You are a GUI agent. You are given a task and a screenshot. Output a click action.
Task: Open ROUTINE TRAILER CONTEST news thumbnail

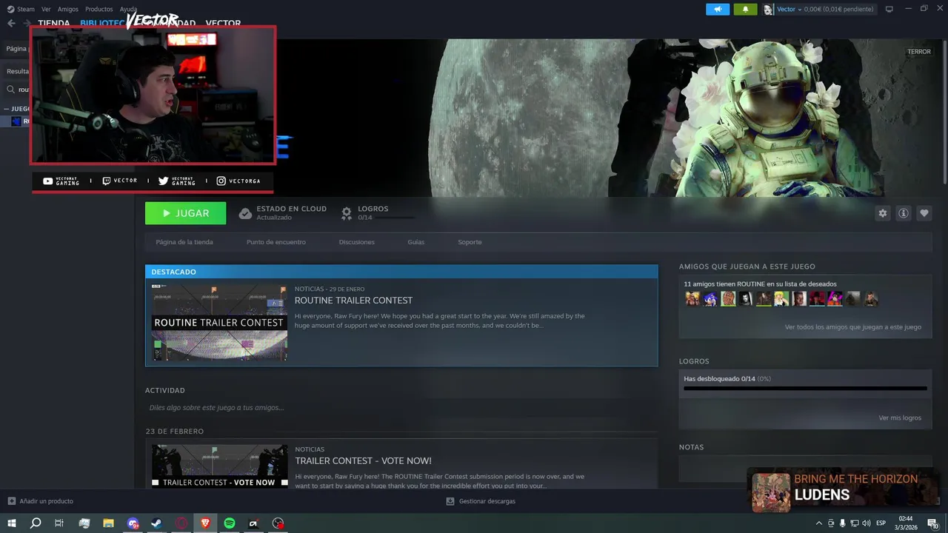click(219, 323)
